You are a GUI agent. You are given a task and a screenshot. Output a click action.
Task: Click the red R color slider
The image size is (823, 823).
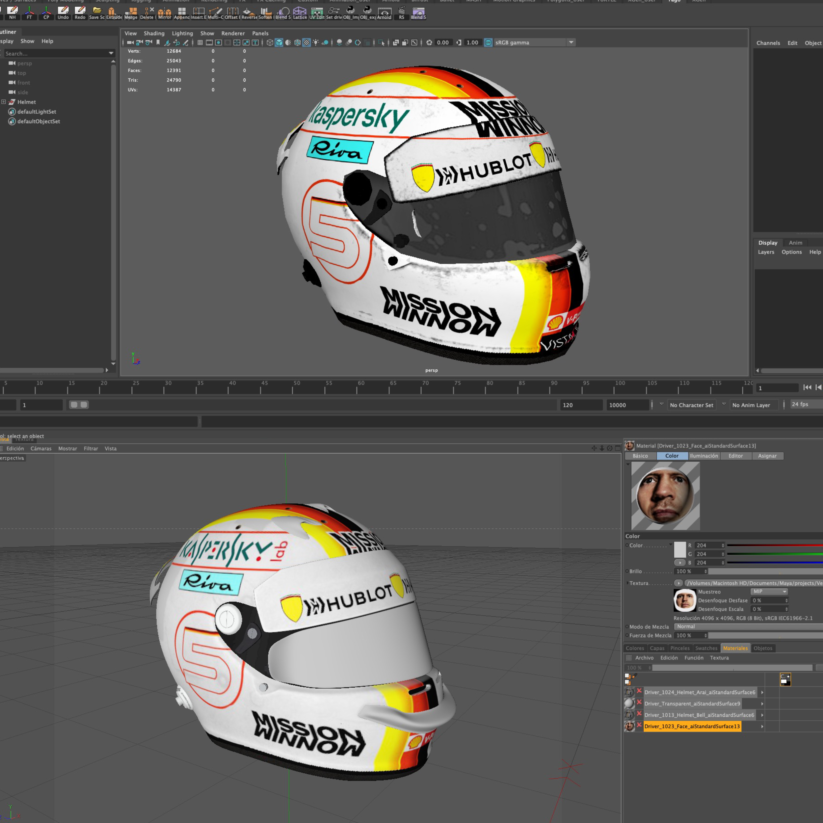pyautogui.click(x=775, y=545)
